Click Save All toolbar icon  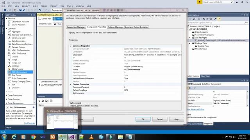[x=24, y=10]
